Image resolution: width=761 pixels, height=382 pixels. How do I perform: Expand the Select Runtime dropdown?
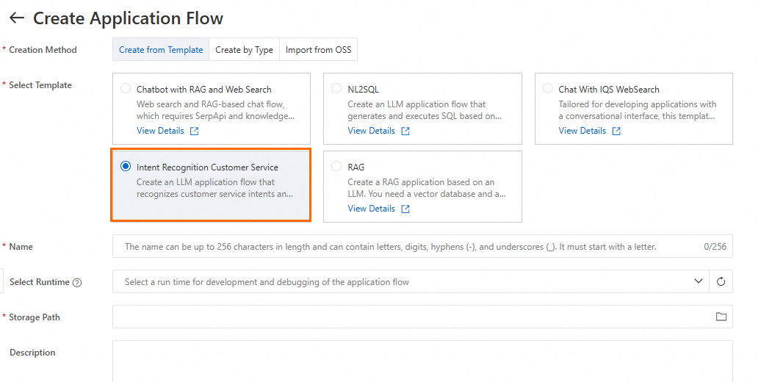(698, 281)
